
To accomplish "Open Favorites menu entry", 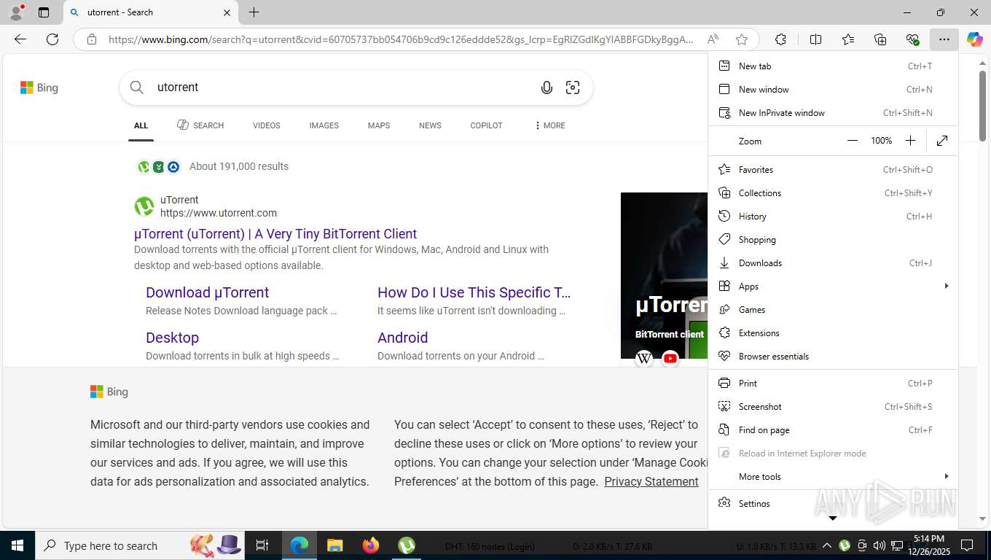I will (833, 169).
